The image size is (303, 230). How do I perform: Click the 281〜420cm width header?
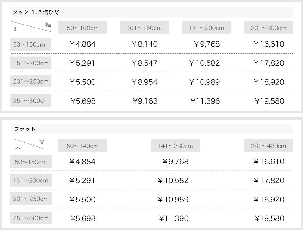[x=268, y=146]
